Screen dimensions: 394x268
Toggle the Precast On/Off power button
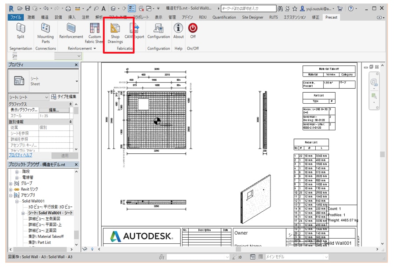(193, 31)
